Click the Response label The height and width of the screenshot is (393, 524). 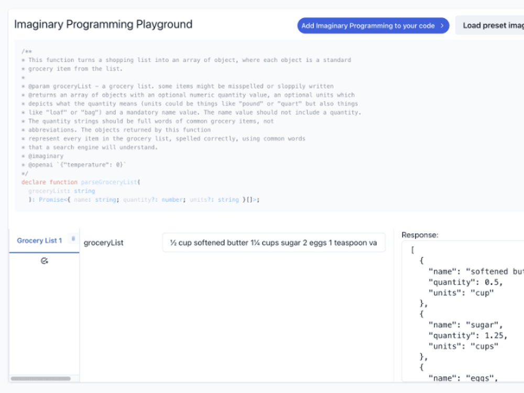pos(420,235)
